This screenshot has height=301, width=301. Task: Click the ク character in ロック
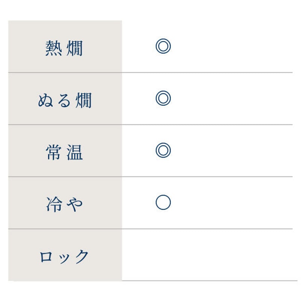[82, 257]
